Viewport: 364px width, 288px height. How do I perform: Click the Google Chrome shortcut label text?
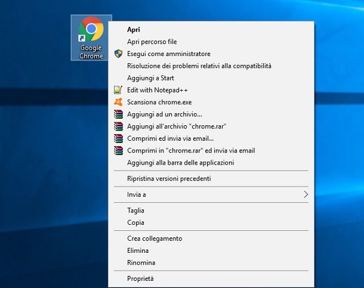pos(91,52)
